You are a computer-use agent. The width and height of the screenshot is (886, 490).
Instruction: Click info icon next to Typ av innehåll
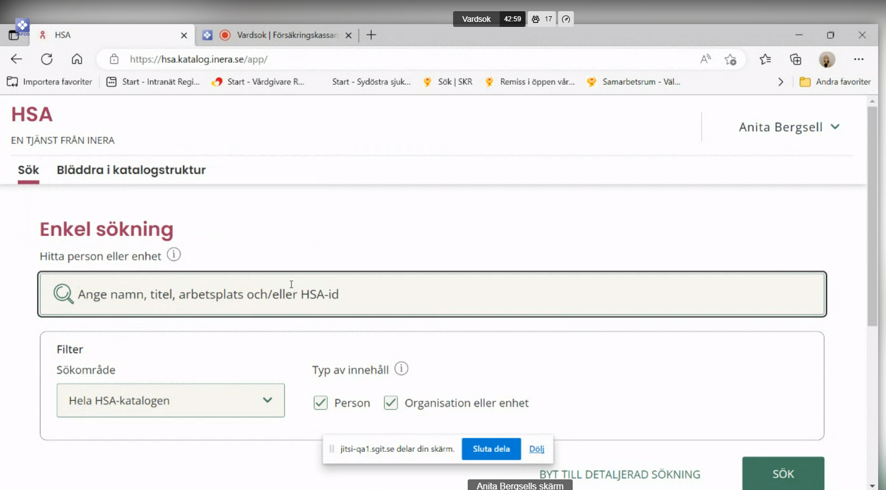coord(401,369)
